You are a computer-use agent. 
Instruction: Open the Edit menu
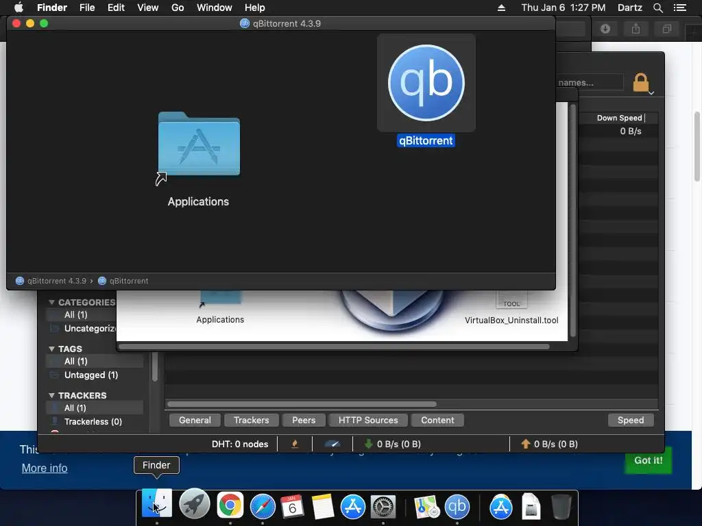[116, 8]
